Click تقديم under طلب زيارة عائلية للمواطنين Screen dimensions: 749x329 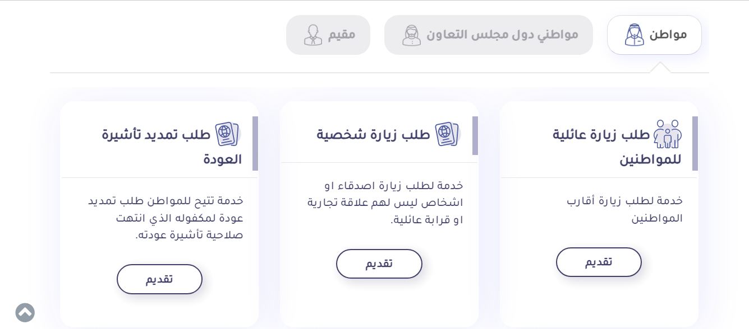[x=599, y=262]
